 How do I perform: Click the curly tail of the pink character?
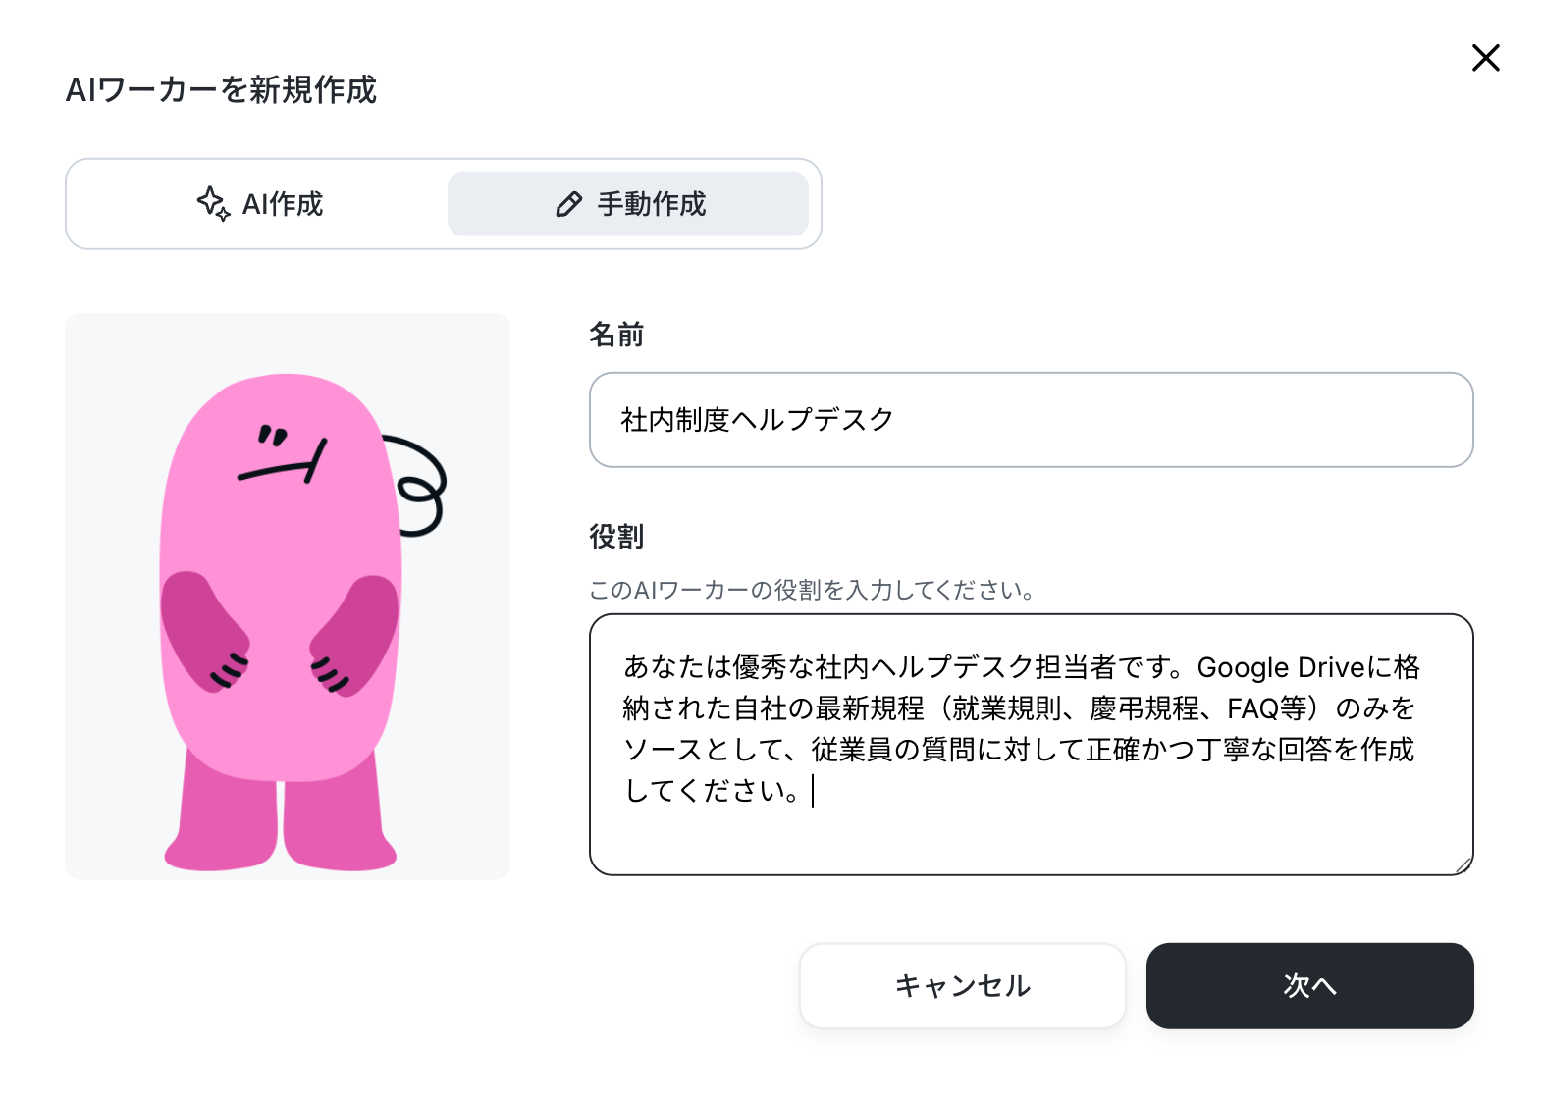click(421, 488)
